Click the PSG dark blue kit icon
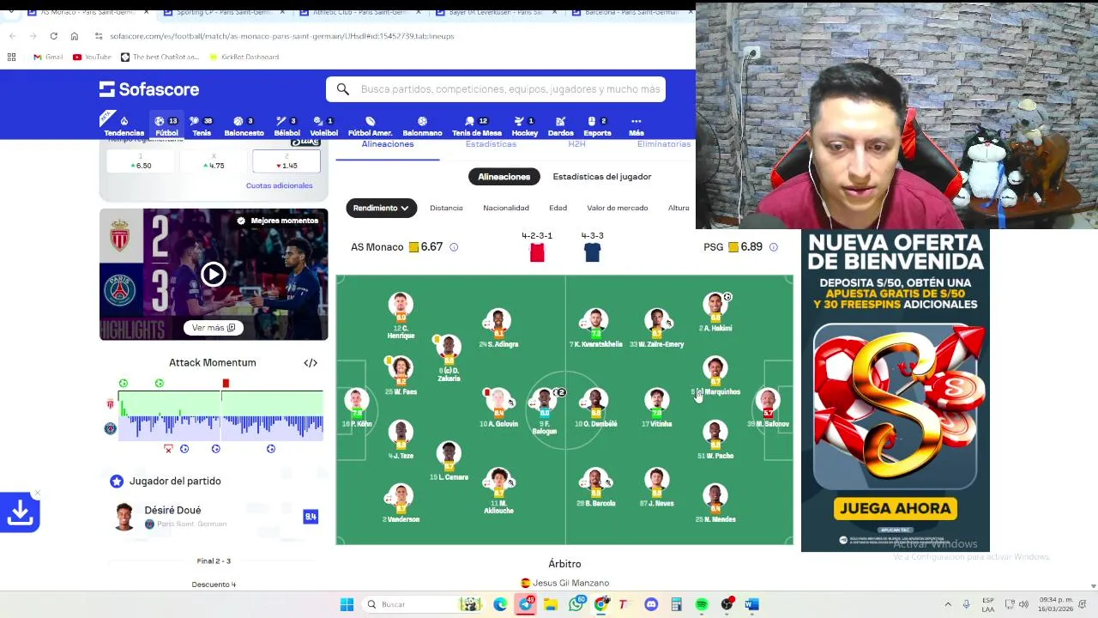This screenshot has width=1098, height=618. point(592,252)
